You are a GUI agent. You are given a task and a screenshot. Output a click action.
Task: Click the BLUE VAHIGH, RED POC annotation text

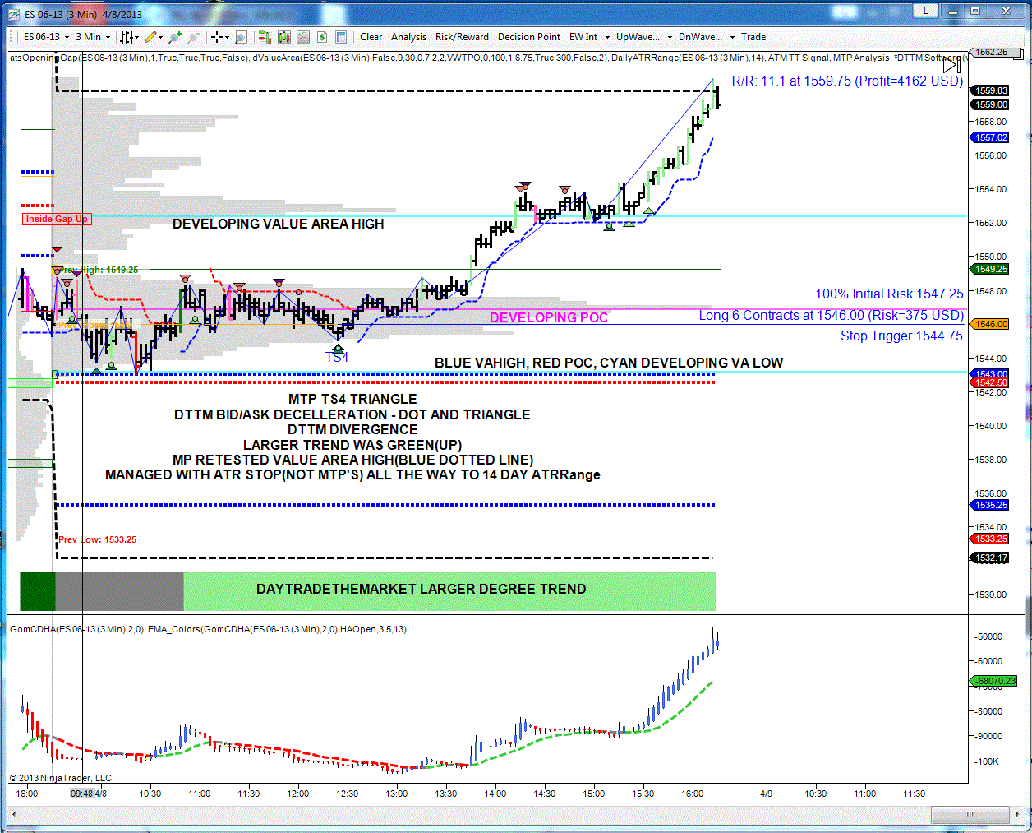tap(608, 363)
